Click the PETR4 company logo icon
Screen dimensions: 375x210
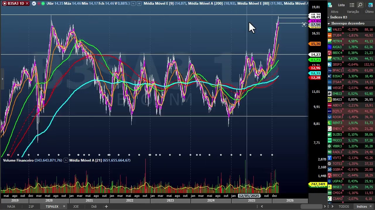tap(330, 41)
